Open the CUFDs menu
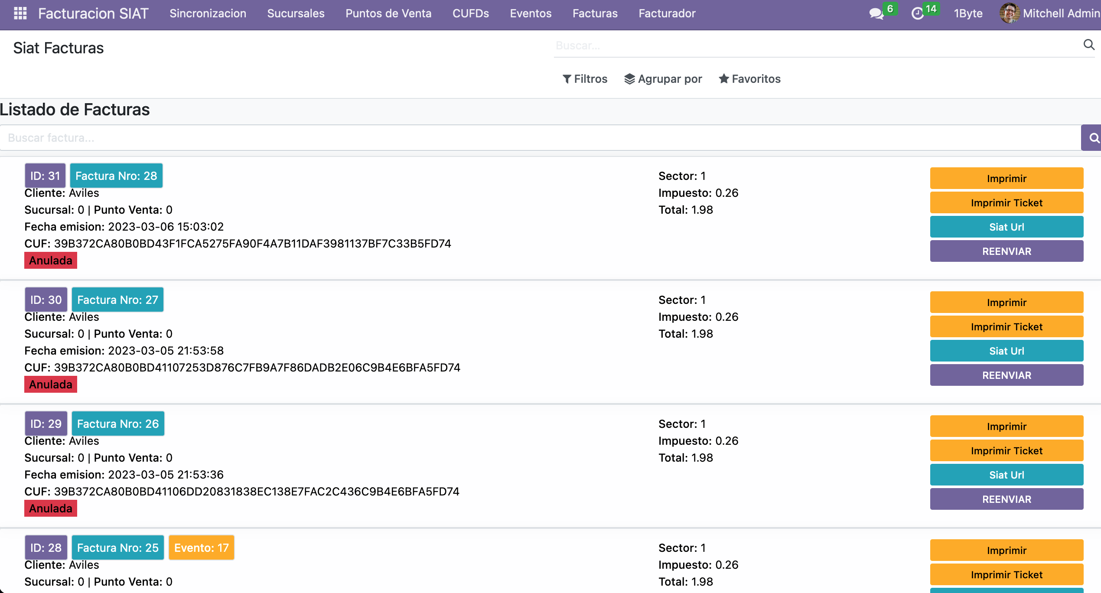The height and width of the screenshot is (593, 1101). pyautogui.click(x=470, y=13)
